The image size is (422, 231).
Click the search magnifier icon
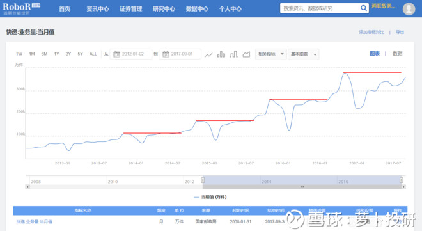click(x=364, y=8)
